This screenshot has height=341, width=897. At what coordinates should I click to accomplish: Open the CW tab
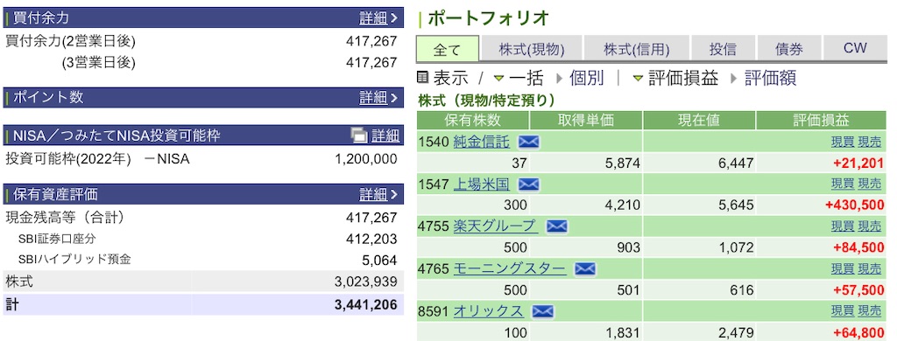pyautogui.click(x=855, y=49)
